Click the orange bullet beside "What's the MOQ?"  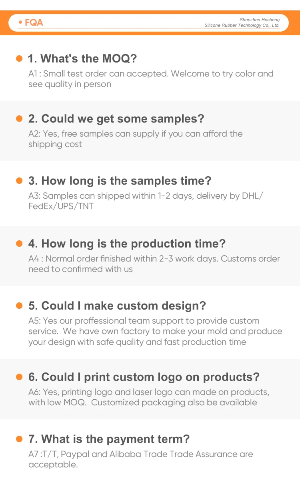click(x=19, y=59)
